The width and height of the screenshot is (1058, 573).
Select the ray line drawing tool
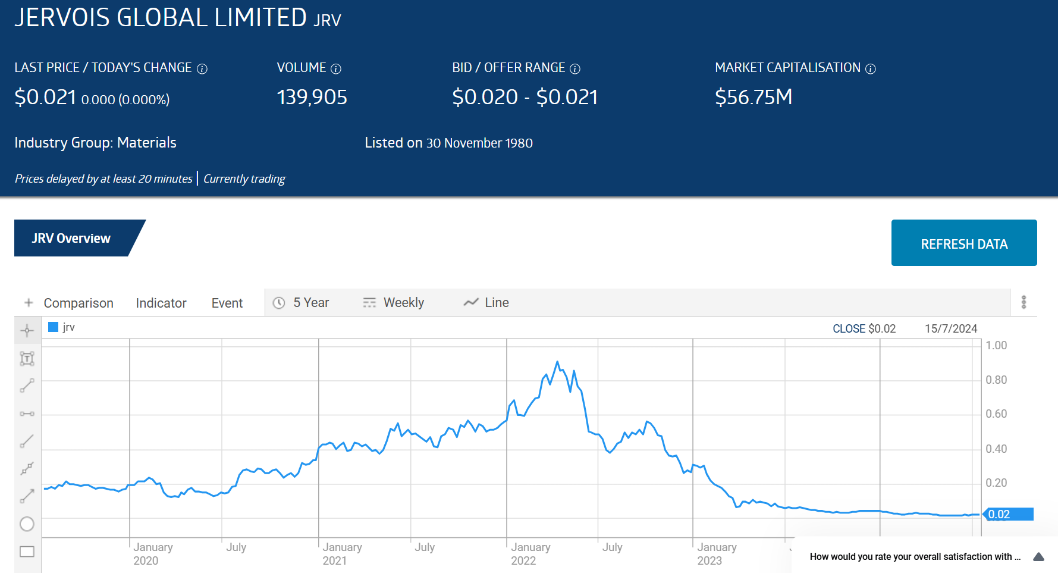pyautogui.click(x=27, y=441)
